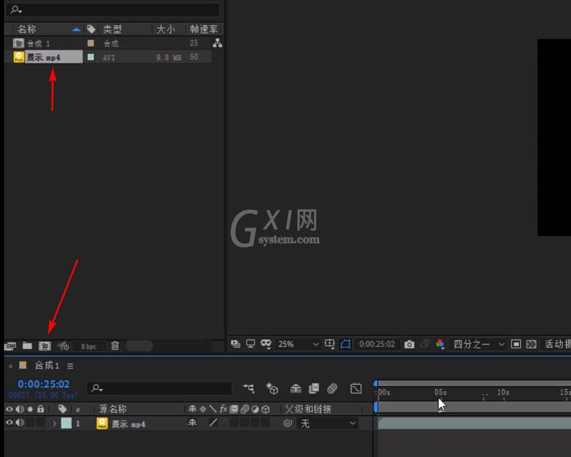Enable frame blending for the composition
571x457 pixels.
[x=313, y=388]
